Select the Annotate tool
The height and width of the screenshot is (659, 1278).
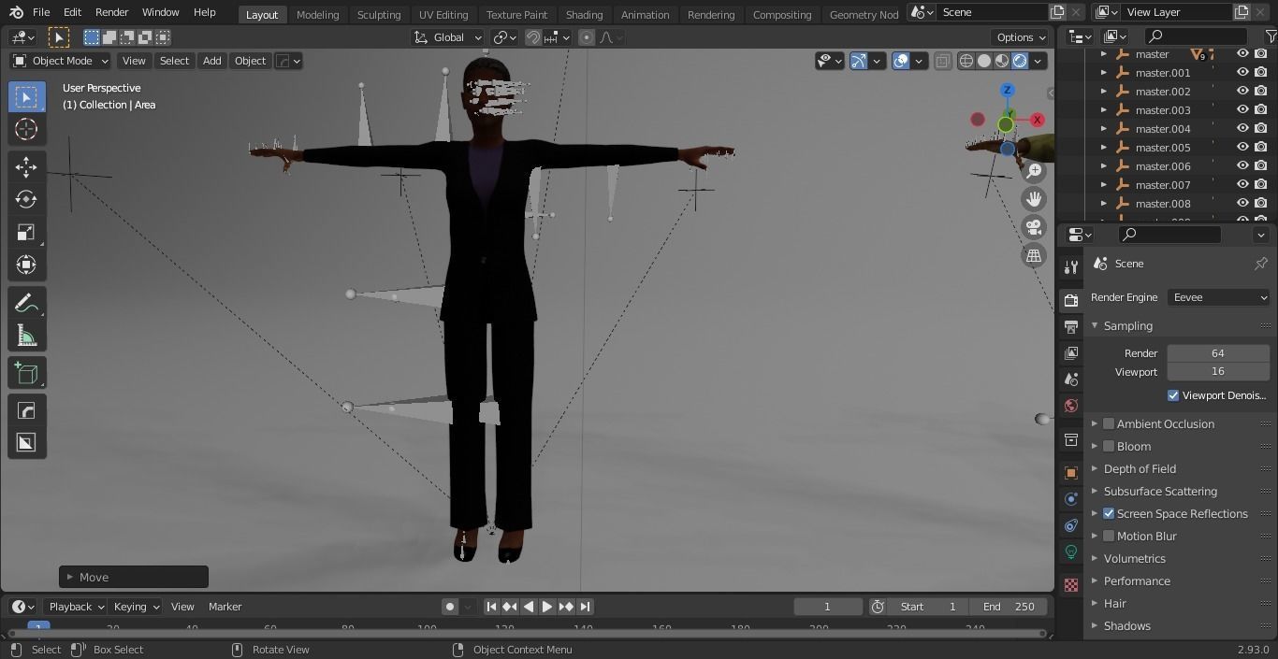tap(26, 303)
